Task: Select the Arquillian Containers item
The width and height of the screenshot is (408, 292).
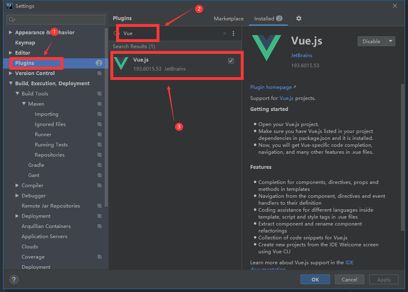Action: point(46,226)
